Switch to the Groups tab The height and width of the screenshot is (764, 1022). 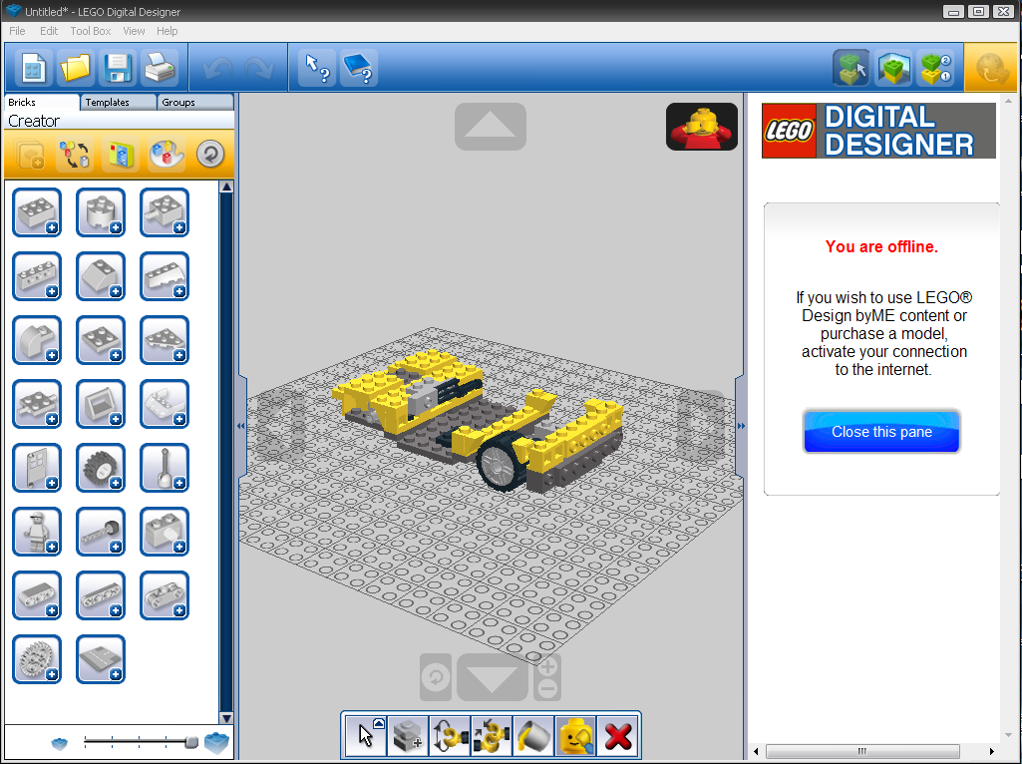[x=194, y=103]
